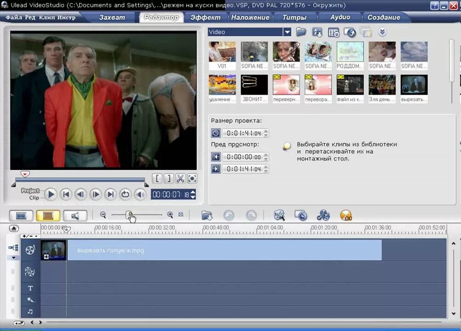Image resolution: width=461 pixels, height=331 pixels.
Task: Switch playback mode to Clip
Action: (34, 198)
